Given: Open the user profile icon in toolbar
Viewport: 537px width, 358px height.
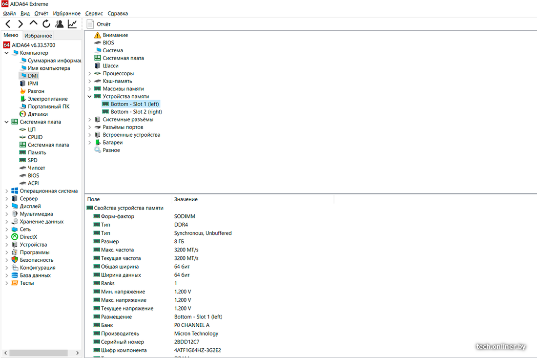Looking at the screenshot, I should (x=59, y=24).
